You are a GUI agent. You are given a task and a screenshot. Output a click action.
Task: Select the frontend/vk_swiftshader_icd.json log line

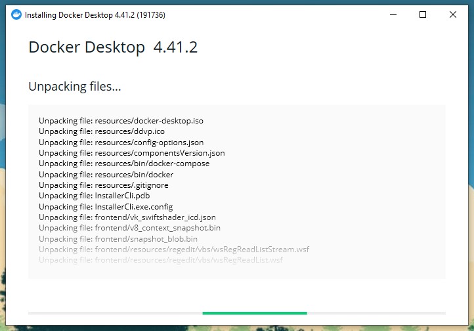coord(127,217)
